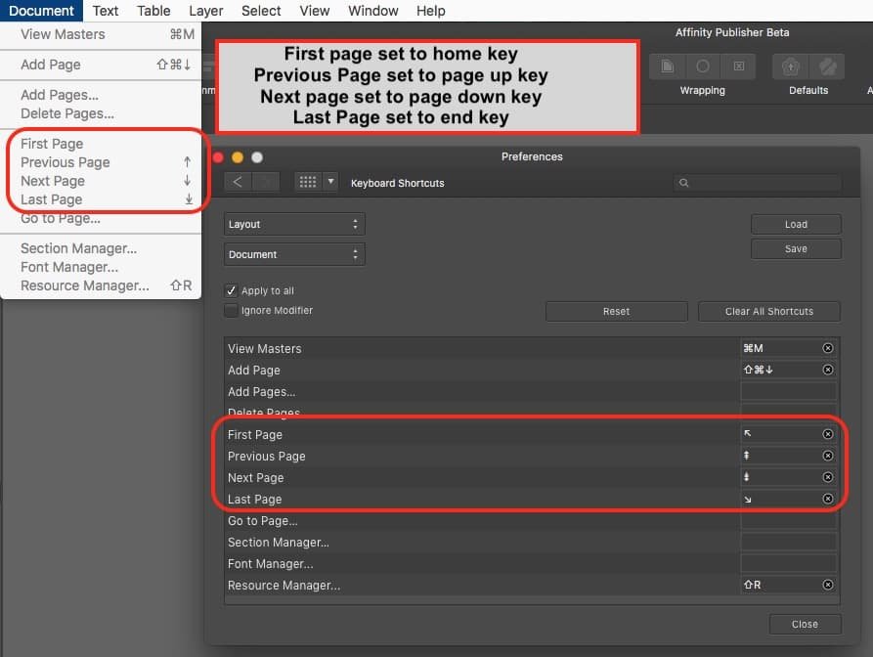Clear the Resource Manager shortcut
This screenshot has width=873, height=657.
tap(828, 585)
